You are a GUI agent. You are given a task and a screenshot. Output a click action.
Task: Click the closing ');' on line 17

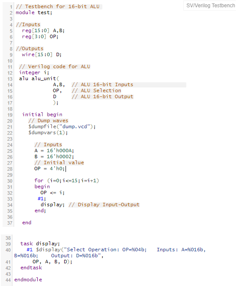56,102
